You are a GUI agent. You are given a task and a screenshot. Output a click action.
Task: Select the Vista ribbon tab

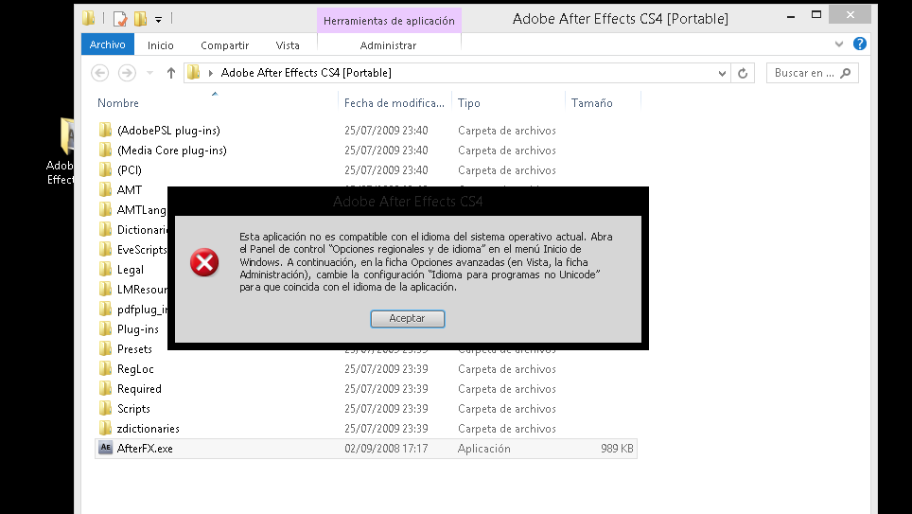coord(288,45)
